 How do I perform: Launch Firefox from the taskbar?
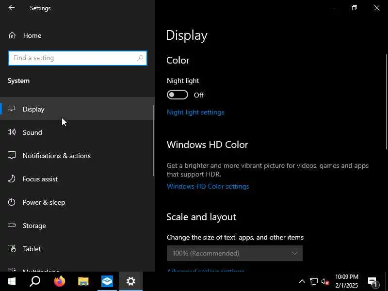(x=59, y=281)
